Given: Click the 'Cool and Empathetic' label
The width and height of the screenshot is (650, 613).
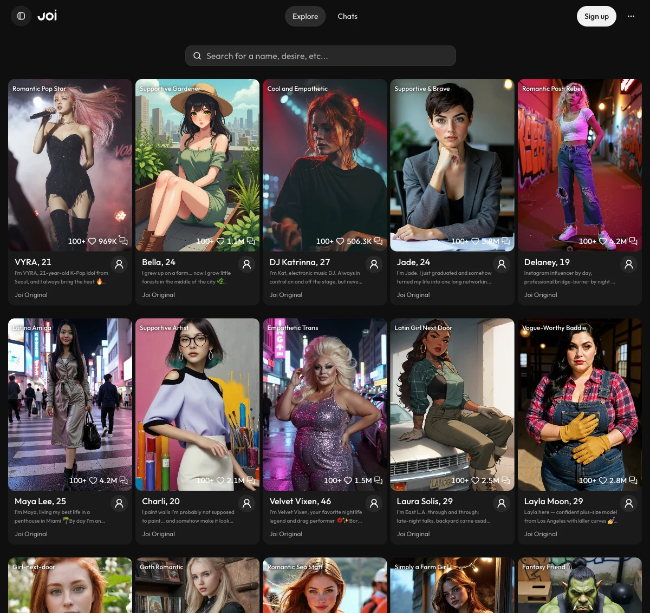Looking at the screenshot, I should coord(297,89).
